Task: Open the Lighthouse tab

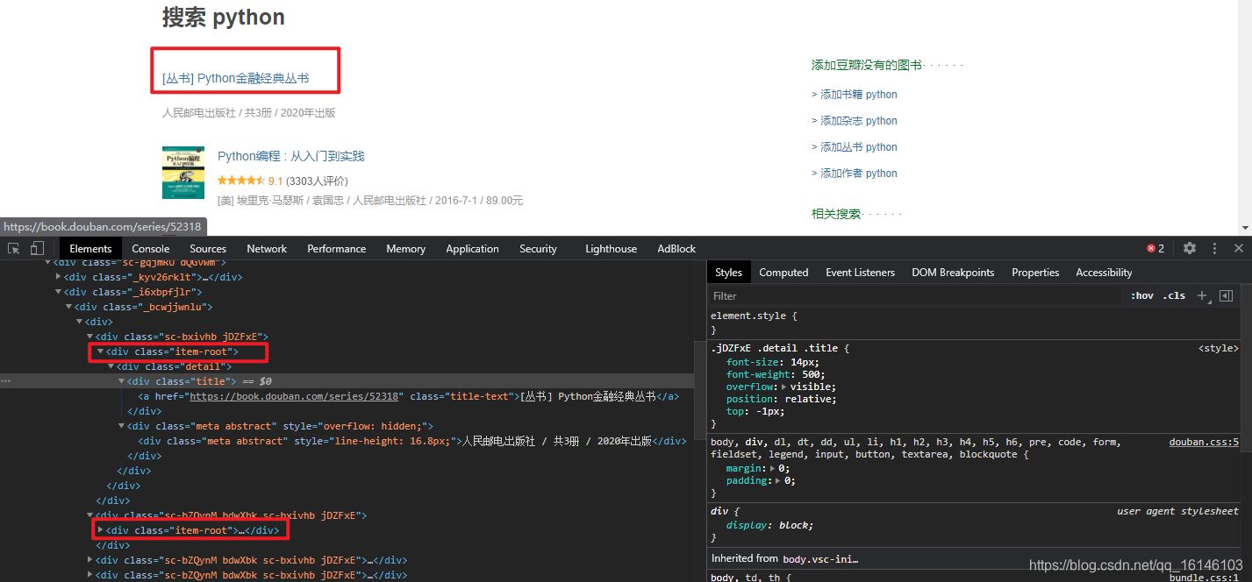Action: pyautogui.click(x=611, y=249)
